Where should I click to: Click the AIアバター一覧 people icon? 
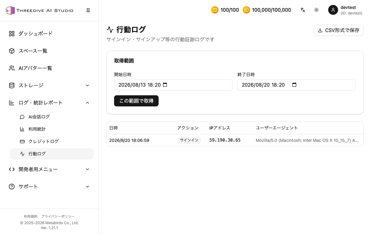pos(12,68)
